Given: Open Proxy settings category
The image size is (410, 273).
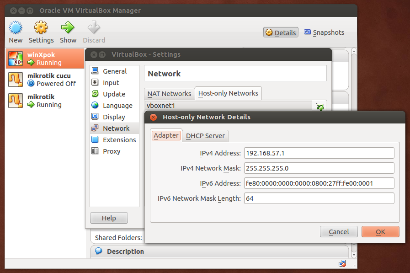Looking at the screenshot, I should pyautogui.click(x=115, y=151).
